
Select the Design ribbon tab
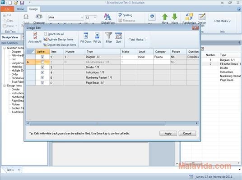pyautogui.click(x=33, y=9)
